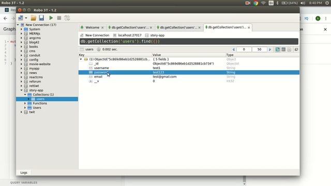Select the twit database
331x186 pixels.
tap(32, 112)
